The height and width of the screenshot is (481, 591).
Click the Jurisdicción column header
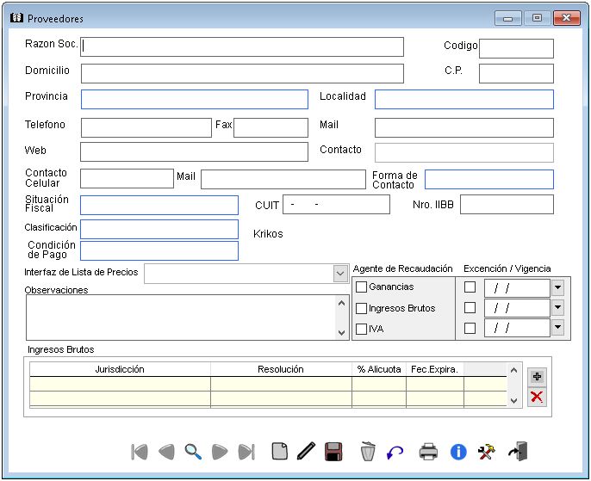[120, 369]
